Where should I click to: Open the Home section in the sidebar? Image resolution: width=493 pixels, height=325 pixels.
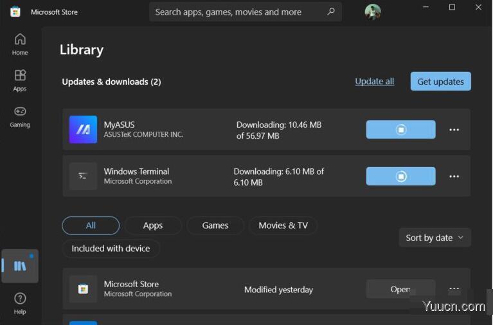[x=20, y=44]
